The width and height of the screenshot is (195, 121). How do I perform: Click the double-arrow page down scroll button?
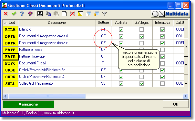click(x=186, y=65)
